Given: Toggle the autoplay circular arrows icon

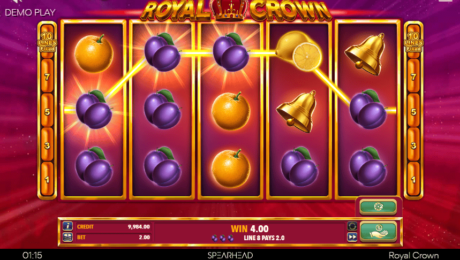Looking at the screenshot, I should (352, 226).
